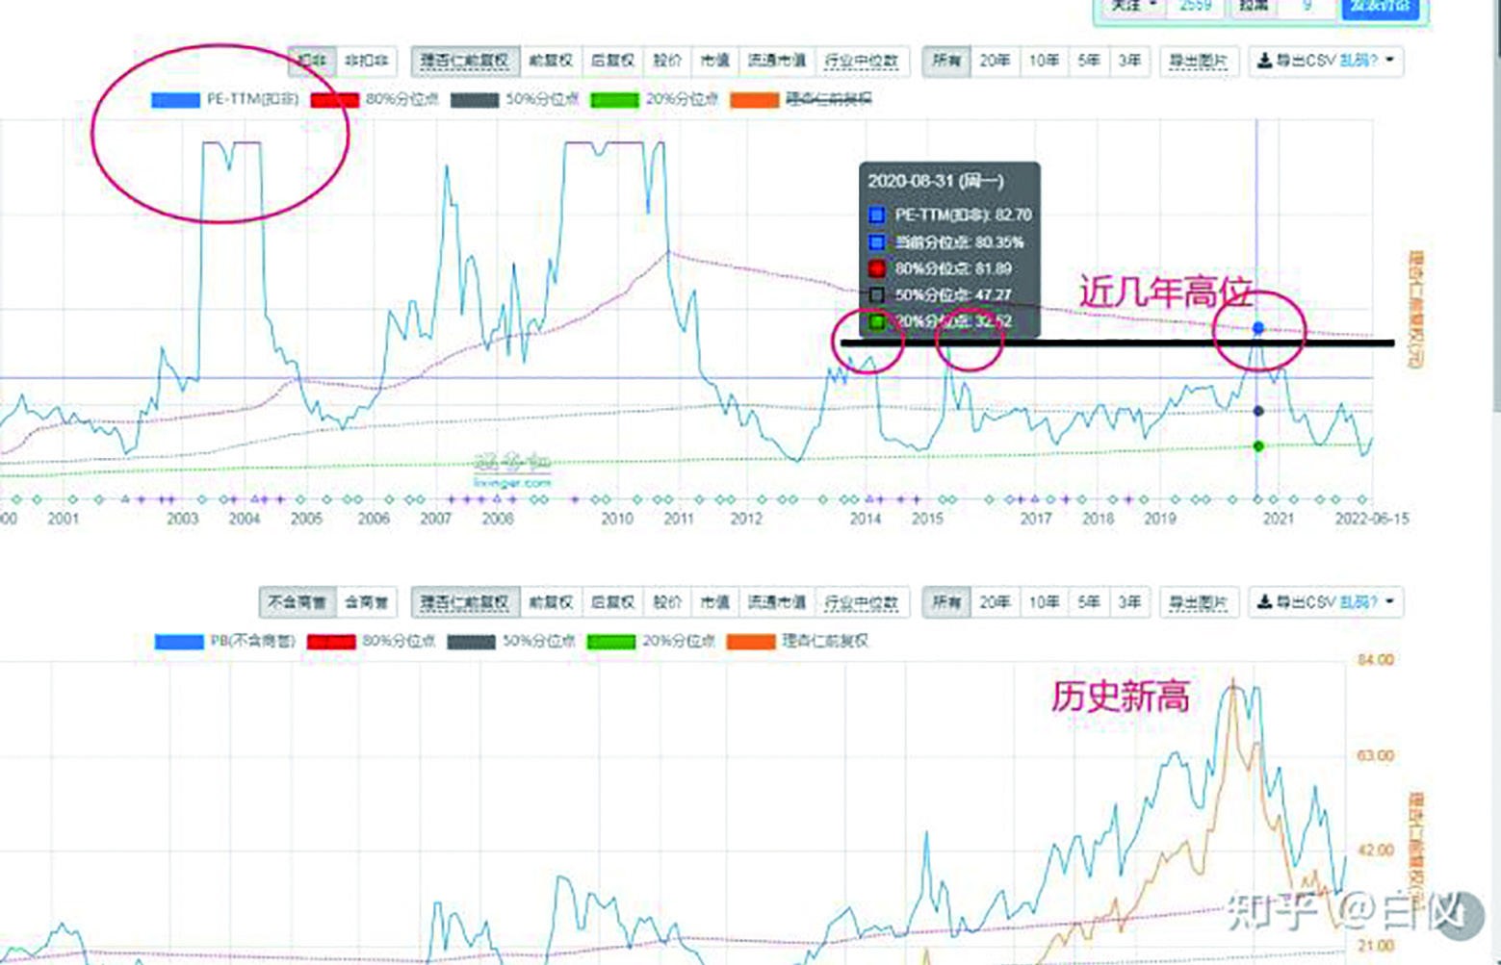Screen dimensions: 1501x965
Task: Click the green 20%分位点 legend swatch
Action: 616,98
